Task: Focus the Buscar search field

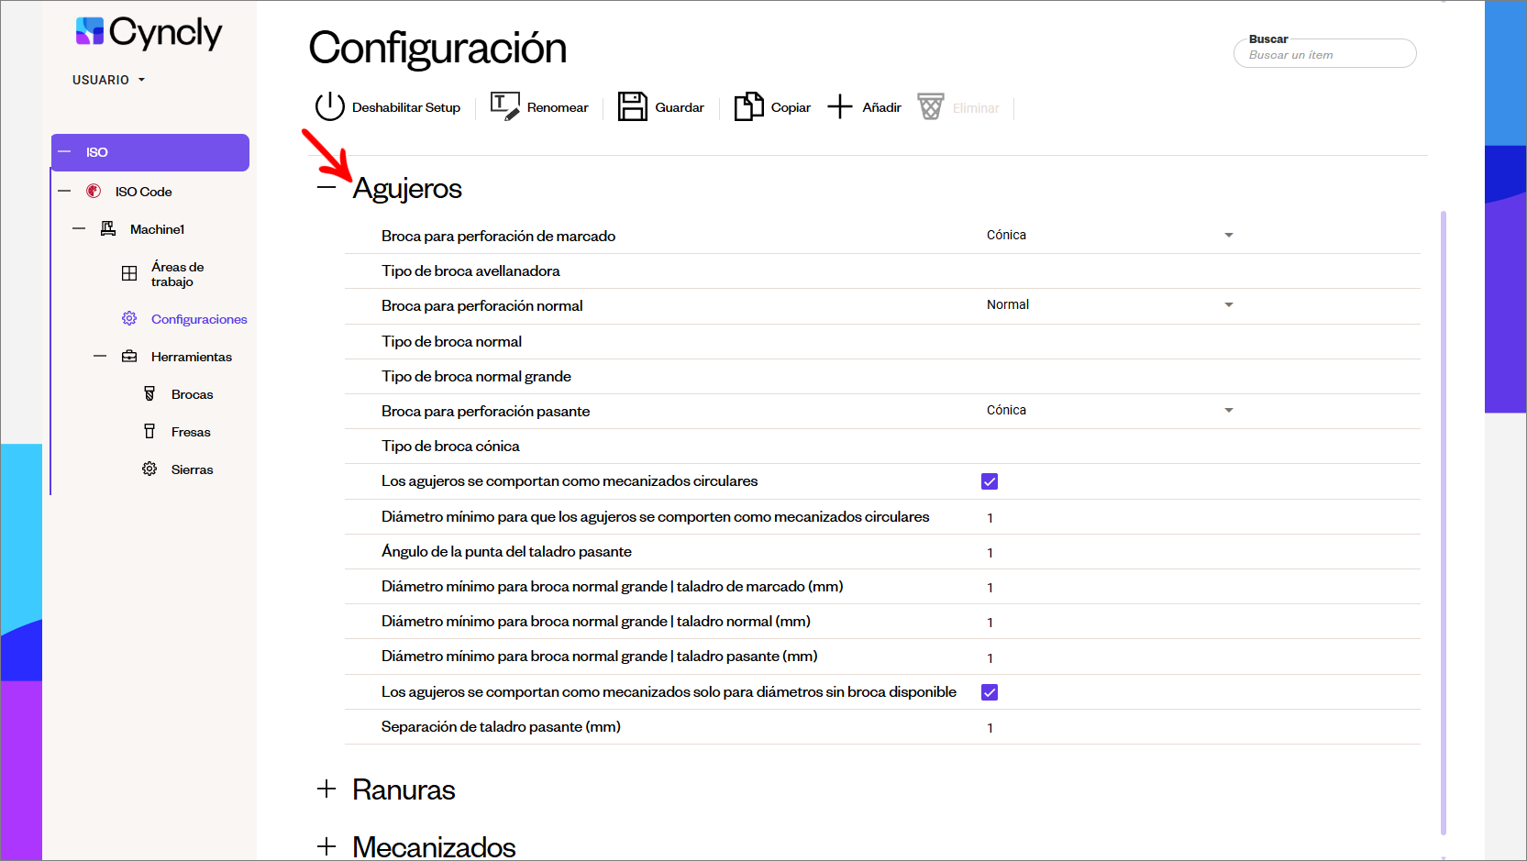Action: [x=1325, y=54]
